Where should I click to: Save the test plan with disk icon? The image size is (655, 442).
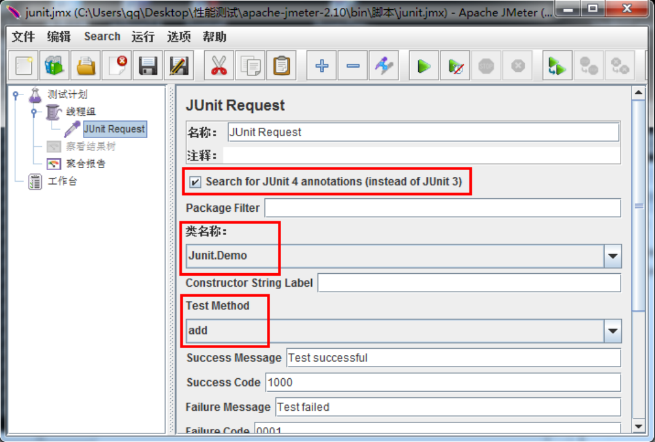(x=148, y=66)
